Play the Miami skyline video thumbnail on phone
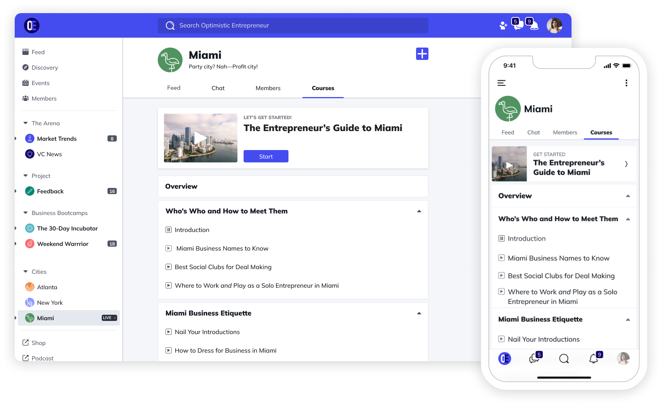 (509, 164)
